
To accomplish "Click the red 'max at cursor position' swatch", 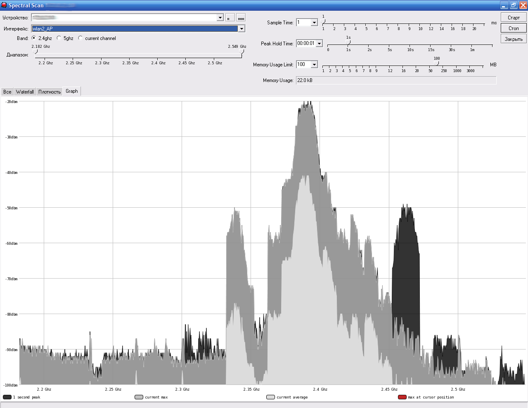I will (402, 397).
